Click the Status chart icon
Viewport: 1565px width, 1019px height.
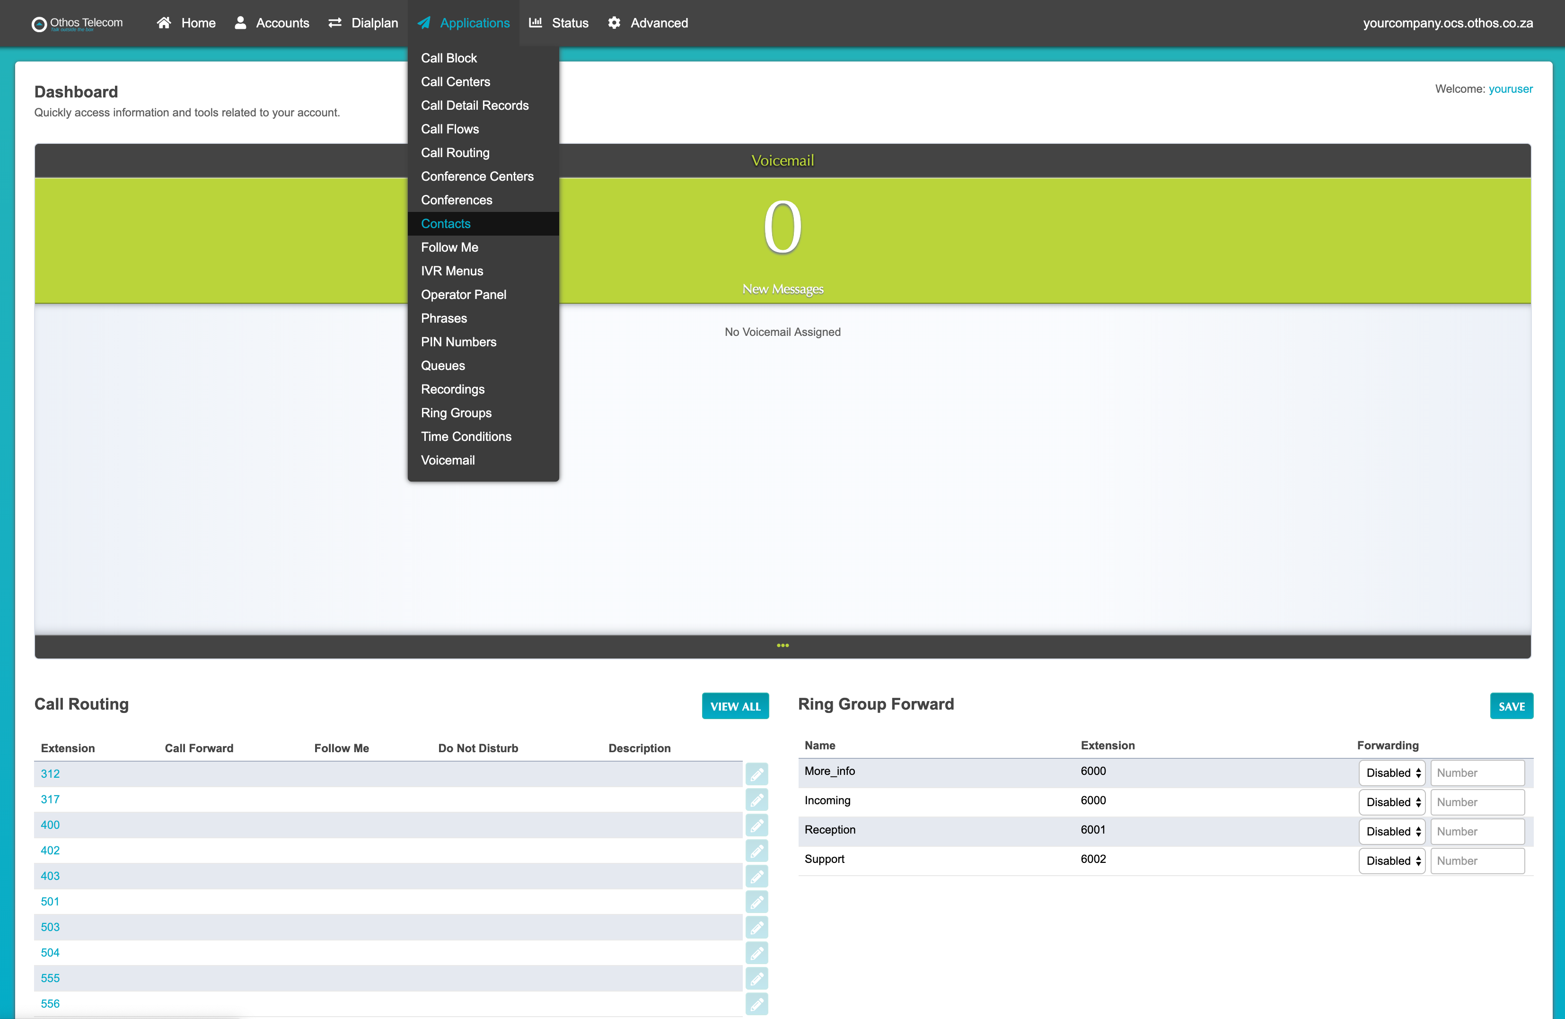535,23
